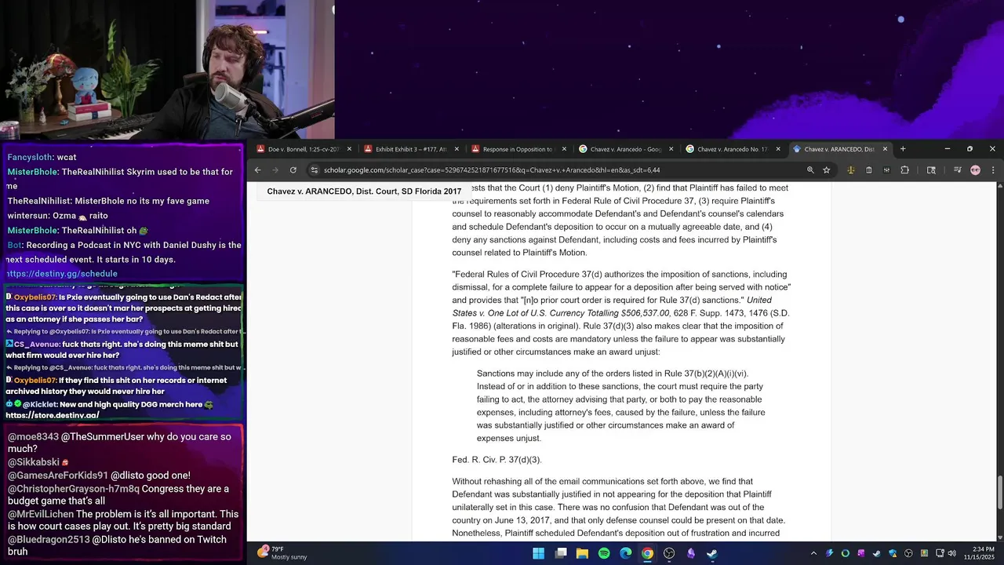The height and width of the screenshot is (565, 1004).
Task: Close the Doe v. Bonnell tab
Action: (349, 149)
